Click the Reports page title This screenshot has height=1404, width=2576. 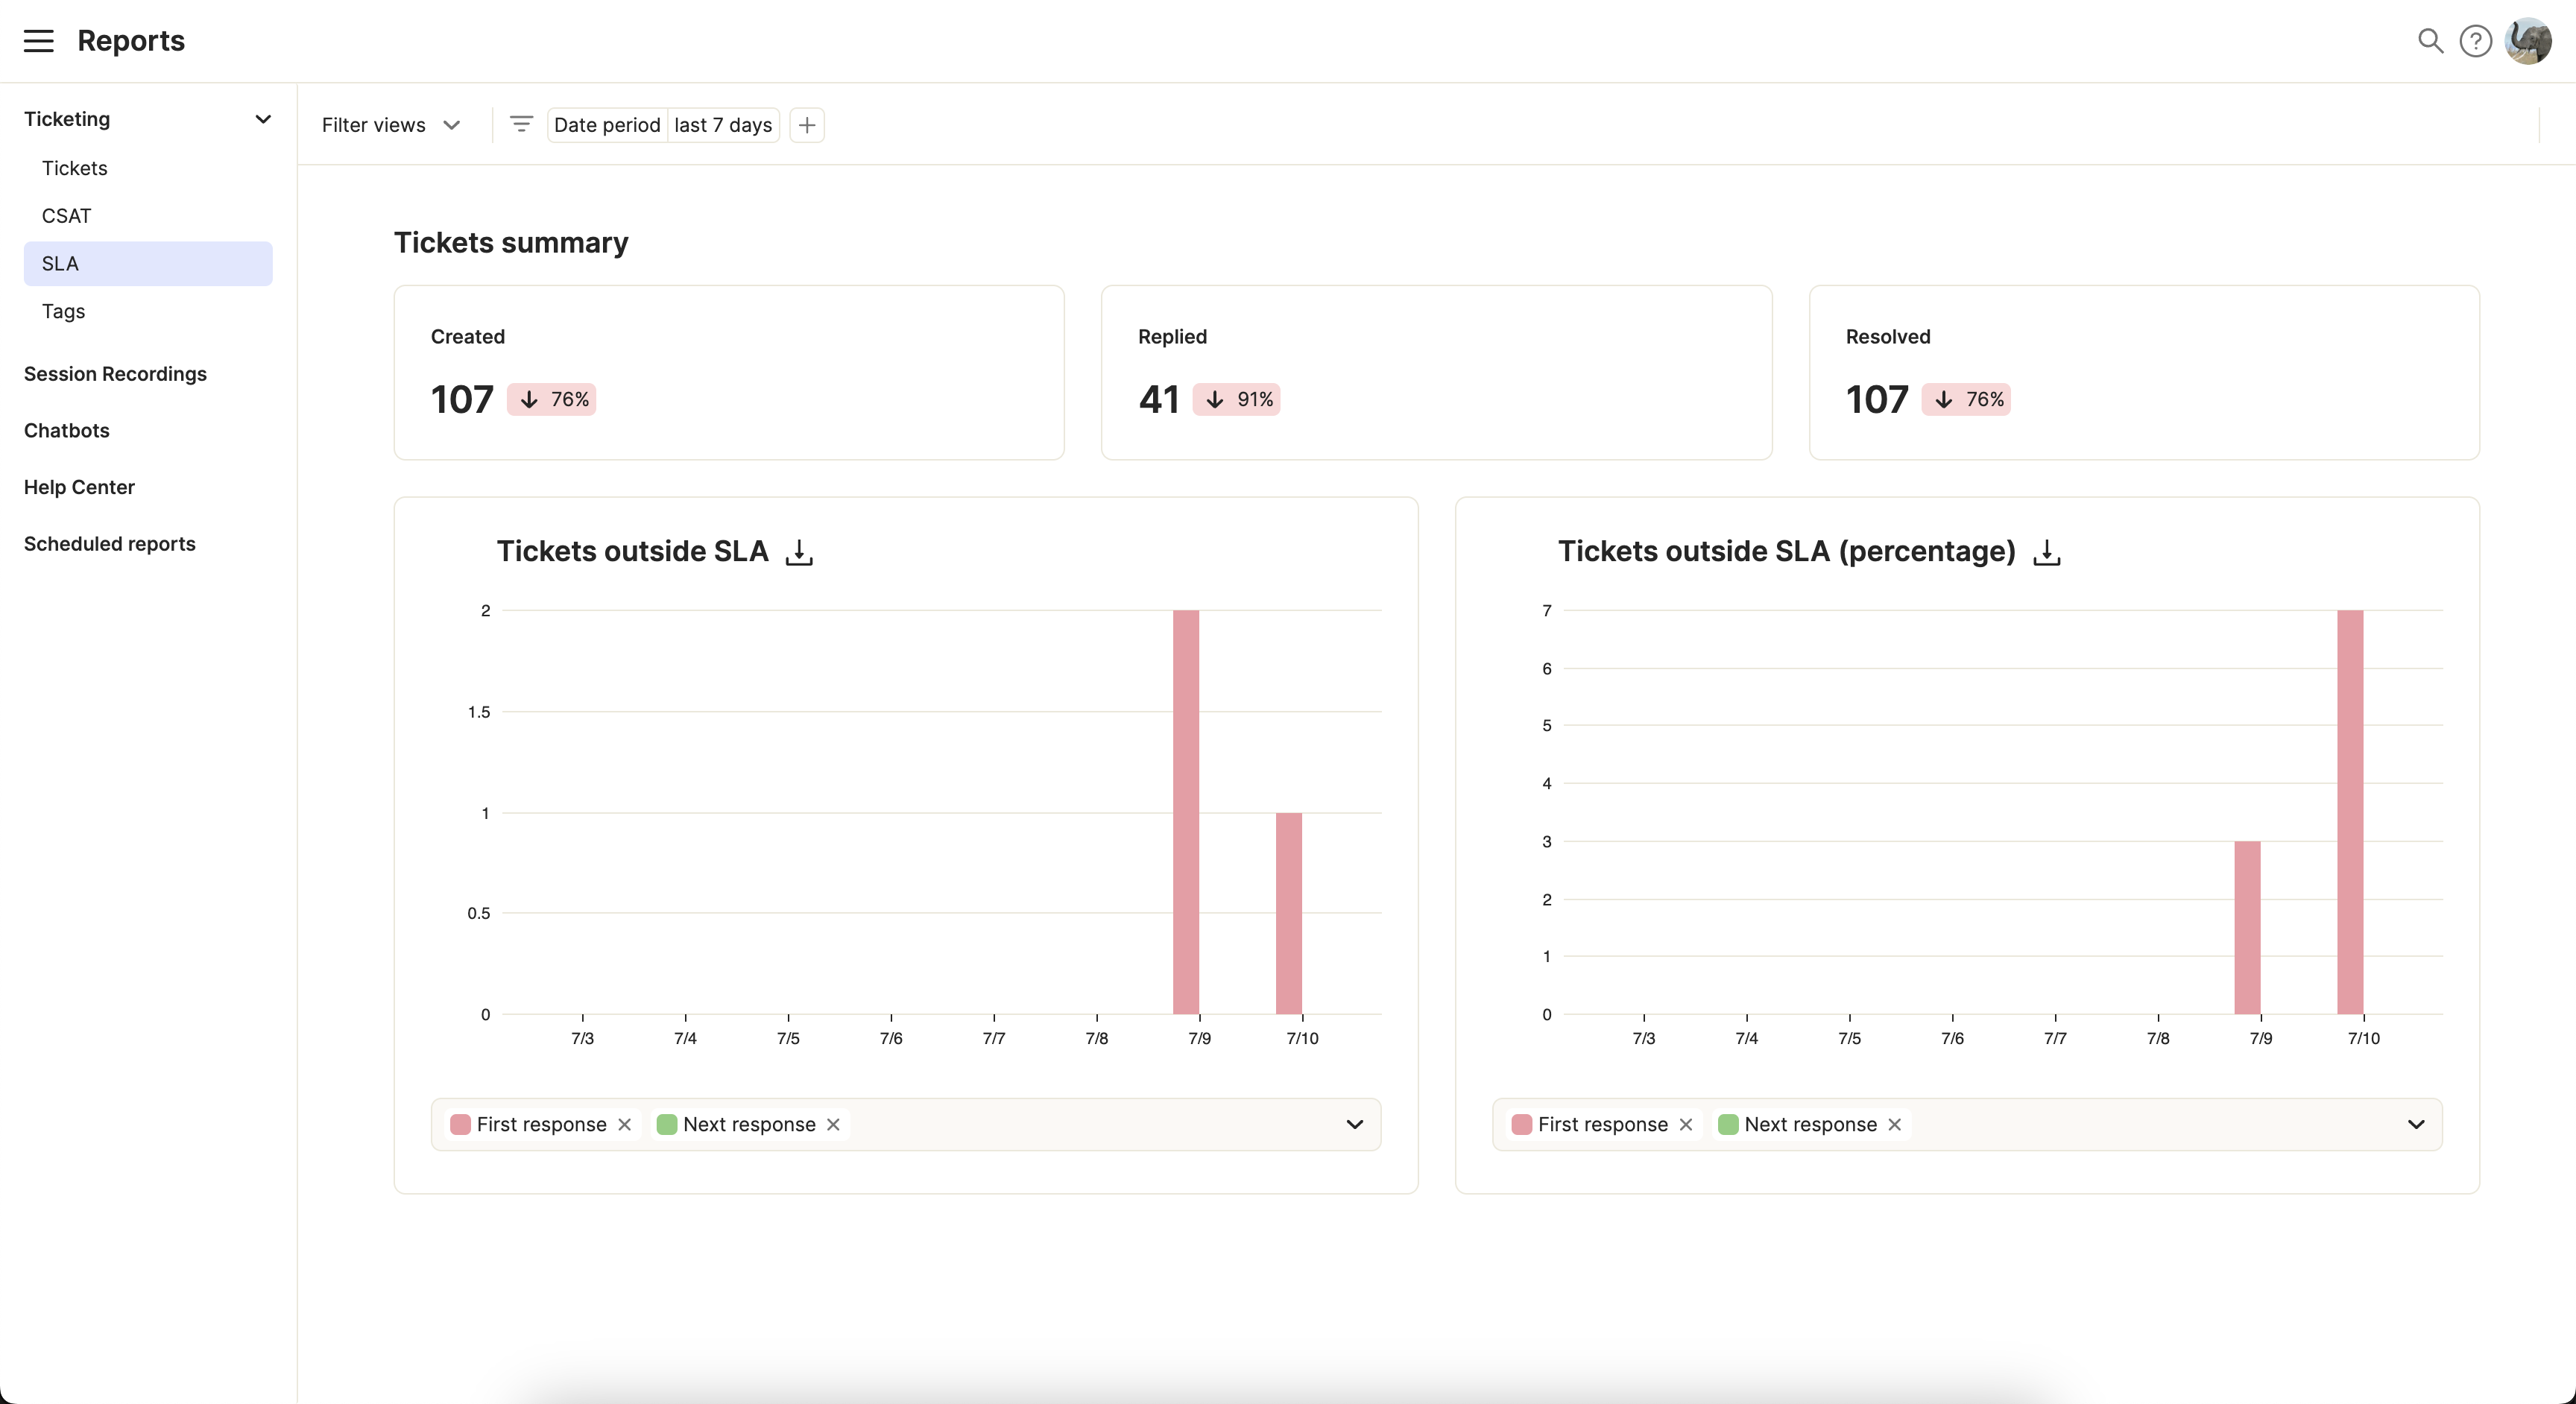[131, 41]
